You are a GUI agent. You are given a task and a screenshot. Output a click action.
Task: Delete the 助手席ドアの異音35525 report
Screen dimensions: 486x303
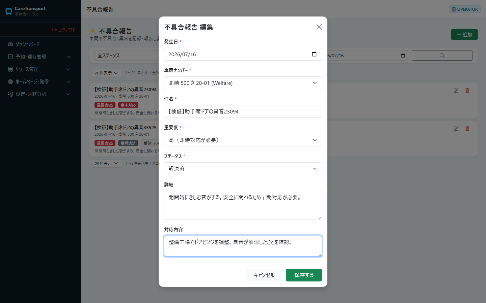(x=467, y=129)
